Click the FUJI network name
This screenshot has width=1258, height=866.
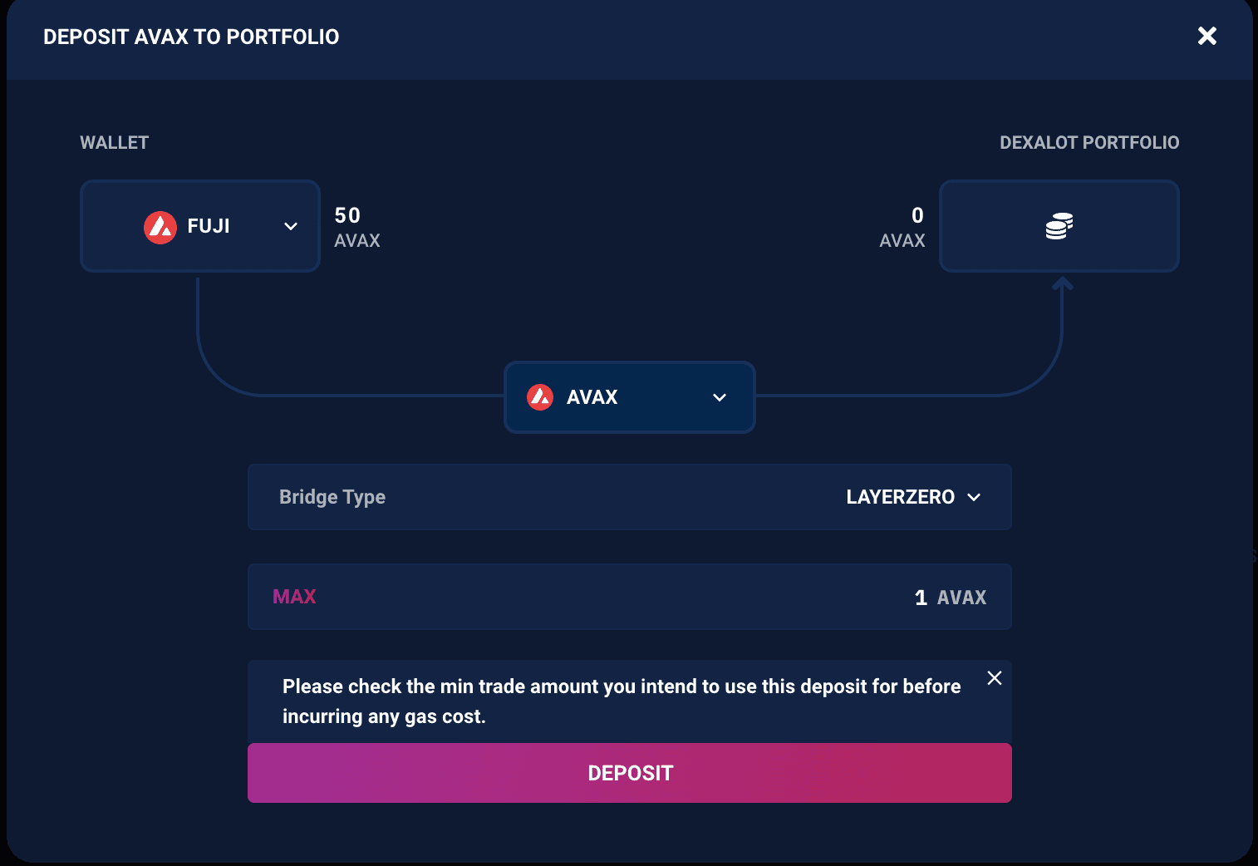[x=209, y=226]
